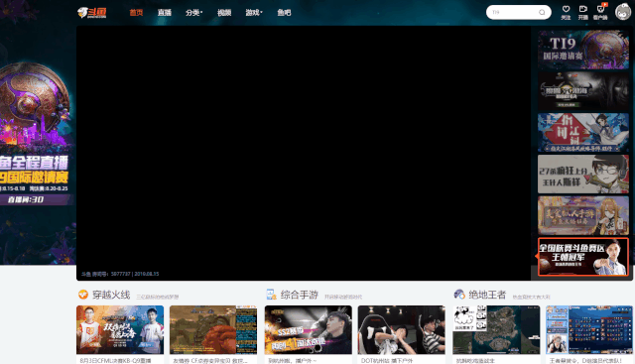Click the 穿越火线 section title link
Viewport: 635px width, 364px height.
111,295
